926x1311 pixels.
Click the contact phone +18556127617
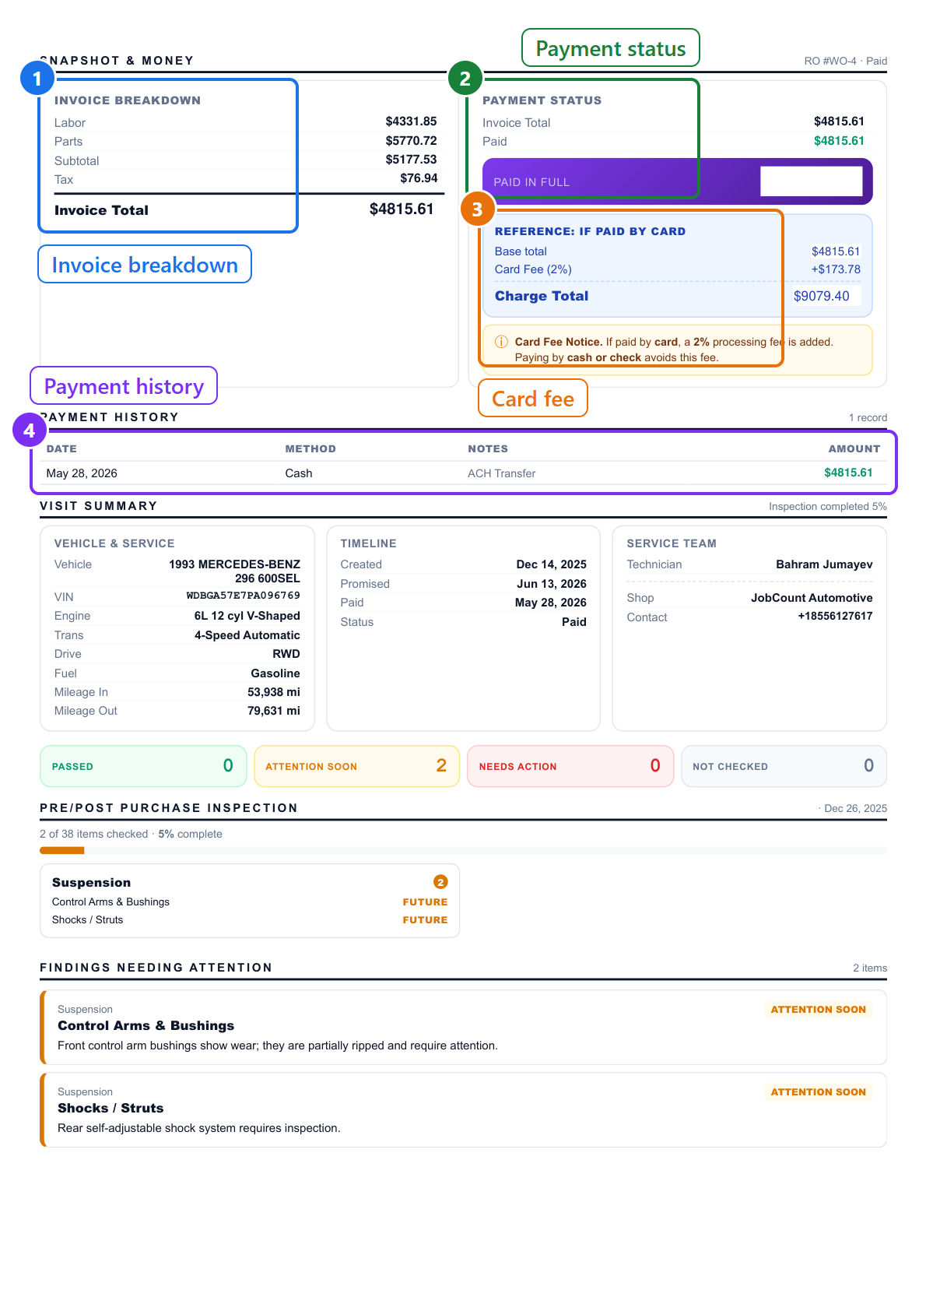click(x=835, y=616)
